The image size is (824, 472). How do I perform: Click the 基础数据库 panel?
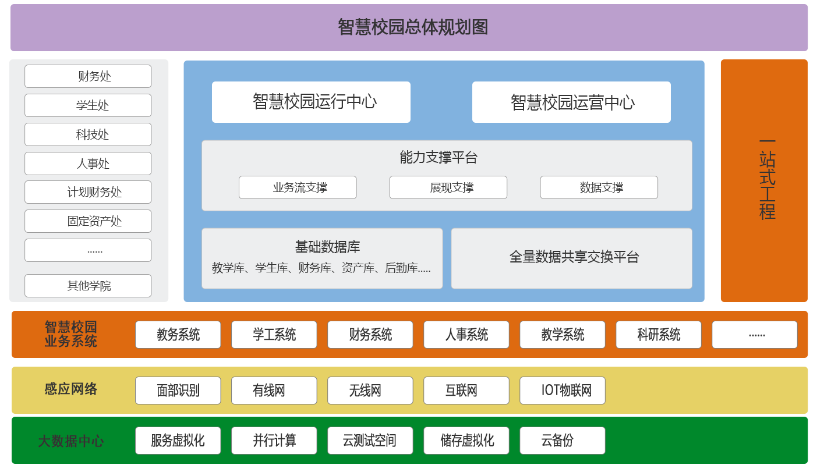point(322,258)
